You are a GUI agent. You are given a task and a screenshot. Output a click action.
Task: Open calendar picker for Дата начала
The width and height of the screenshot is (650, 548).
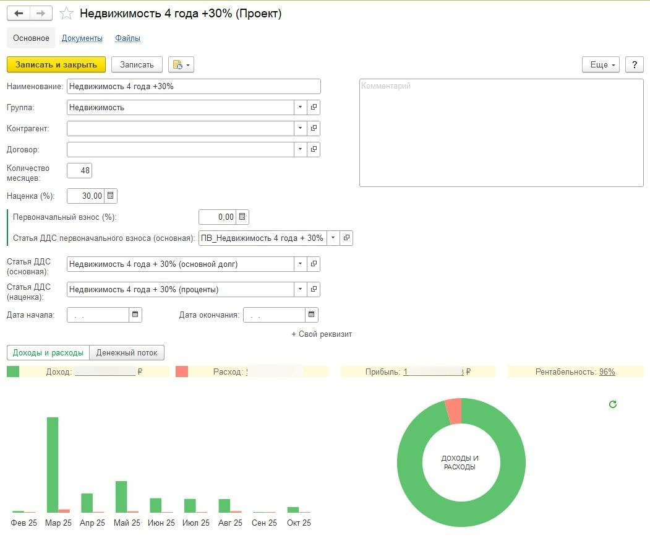(x=135, y=315)
